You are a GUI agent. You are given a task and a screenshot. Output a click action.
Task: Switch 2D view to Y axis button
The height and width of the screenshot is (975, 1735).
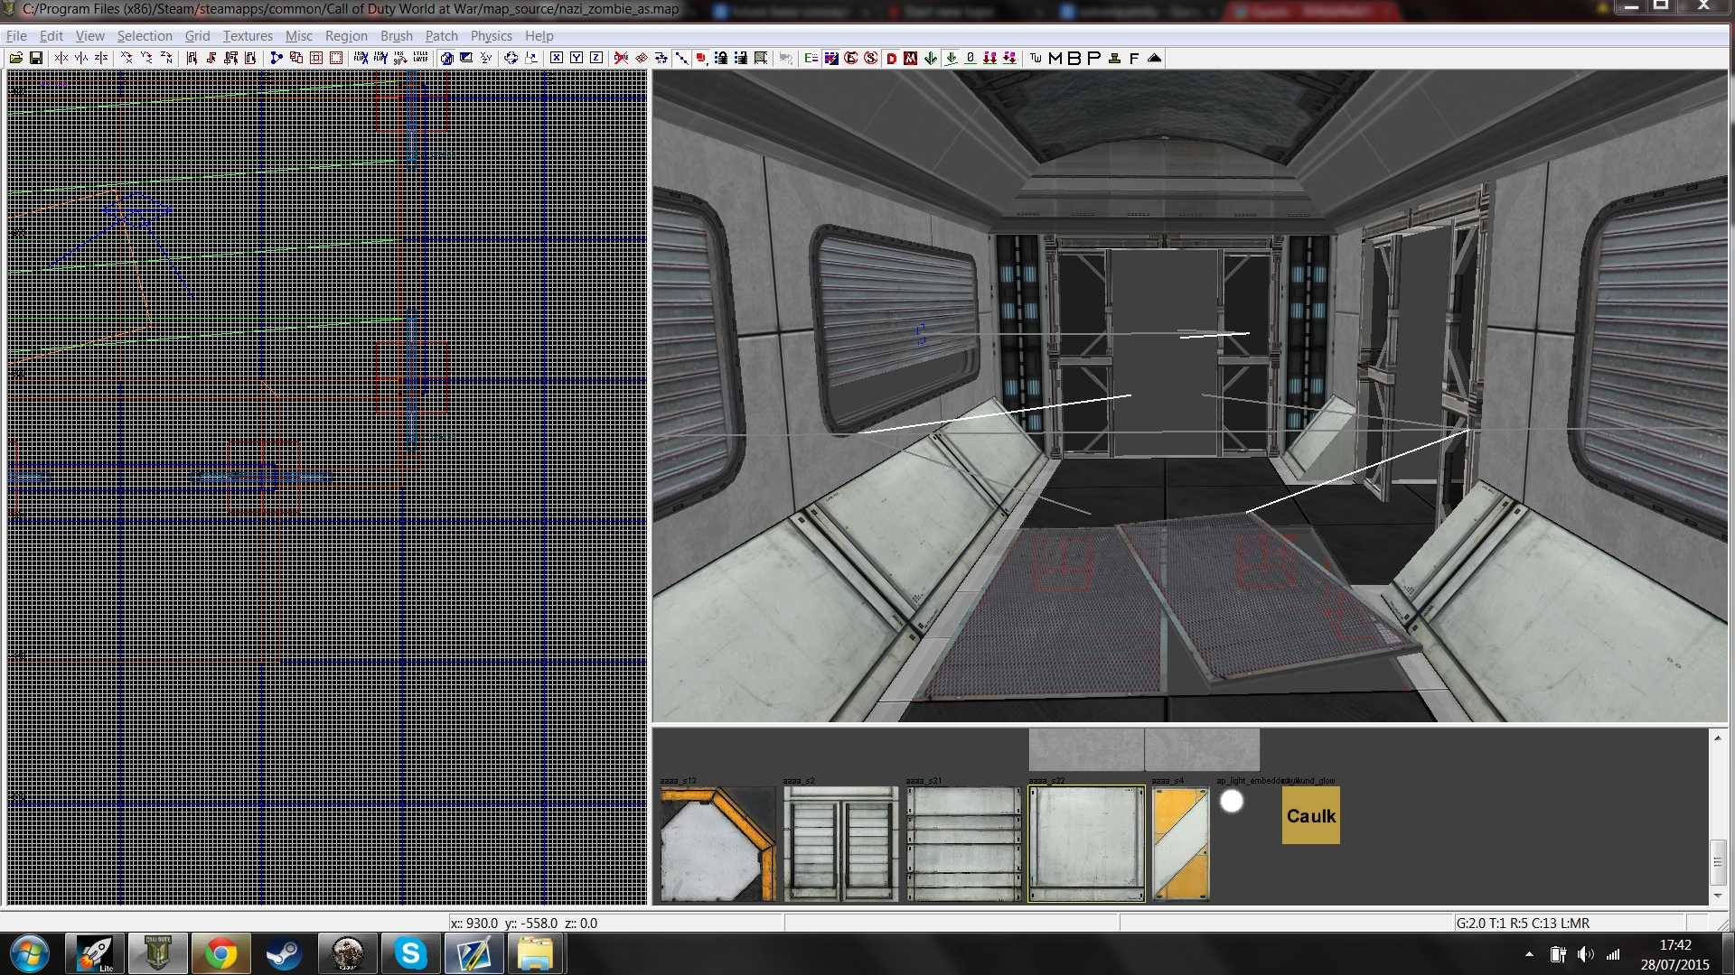(x=577, y=58)
